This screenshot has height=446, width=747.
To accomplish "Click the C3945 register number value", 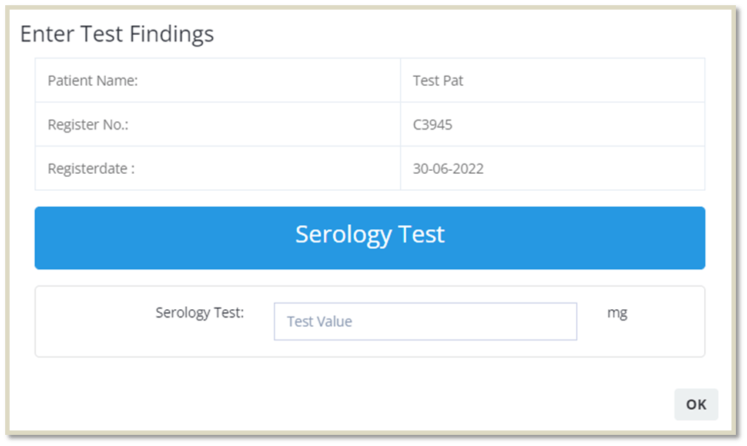I will tap(432, 125).
